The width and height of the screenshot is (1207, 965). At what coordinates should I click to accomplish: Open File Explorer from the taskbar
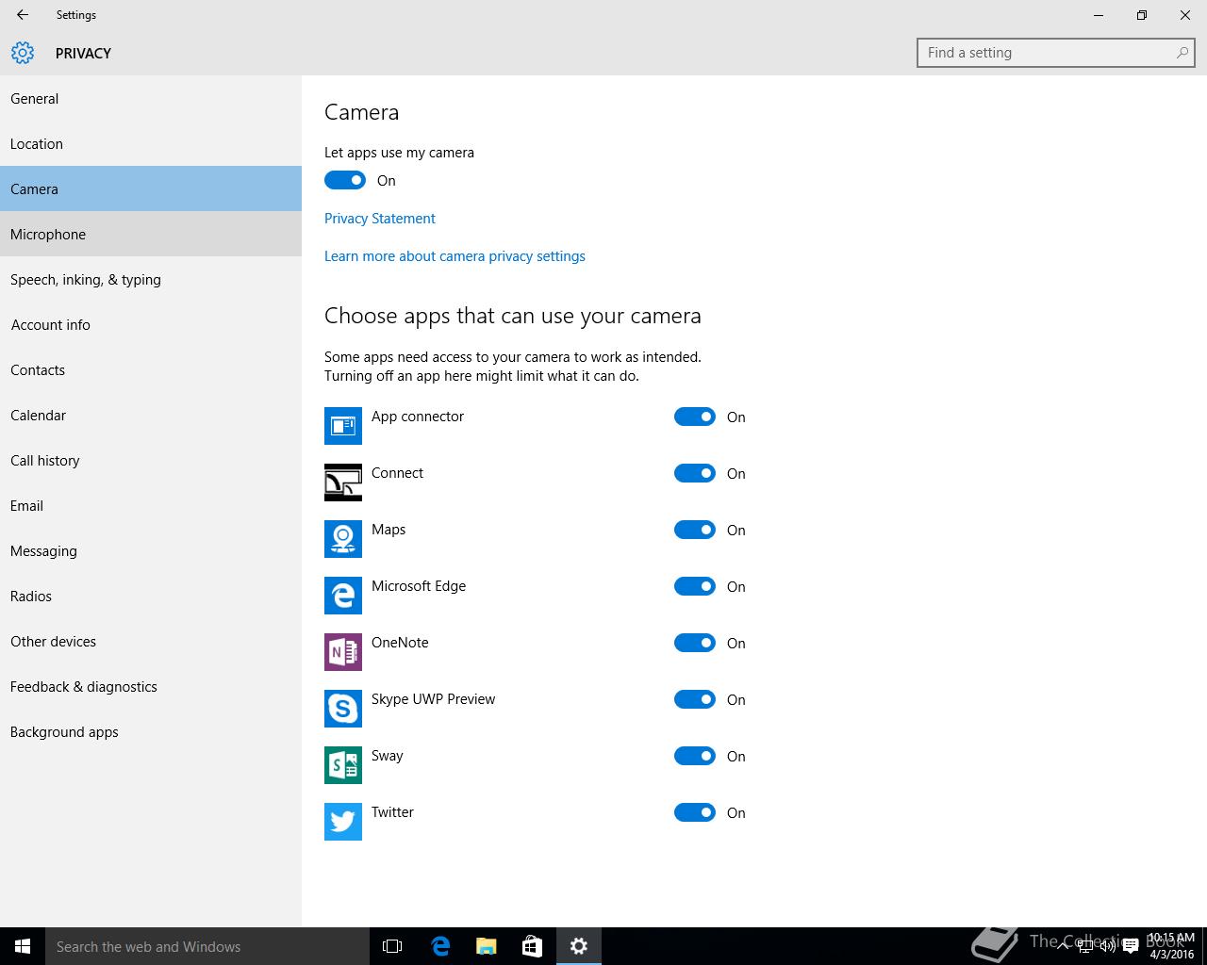pos(486,946)
